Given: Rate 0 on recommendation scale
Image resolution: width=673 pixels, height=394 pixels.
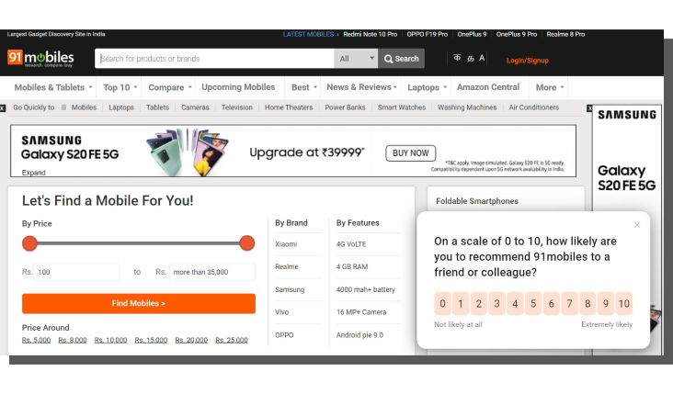Looking at the screenshot, I should [x=442, y=304].
